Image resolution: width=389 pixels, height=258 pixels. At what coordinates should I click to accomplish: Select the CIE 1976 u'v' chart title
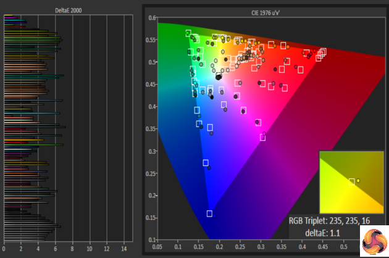coord(266,12)
